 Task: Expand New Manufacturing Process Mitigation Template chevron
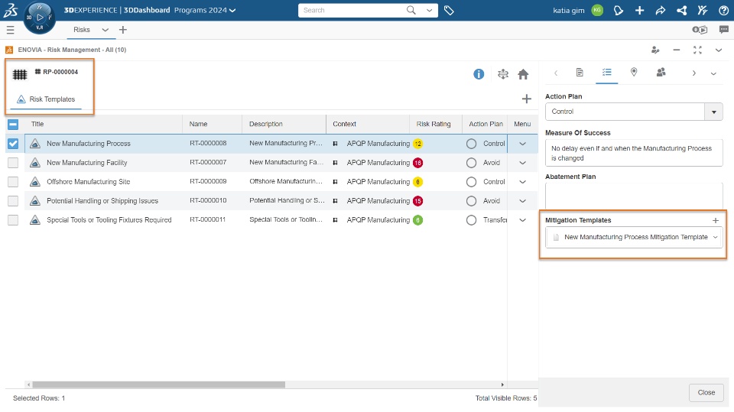point(716,238)
